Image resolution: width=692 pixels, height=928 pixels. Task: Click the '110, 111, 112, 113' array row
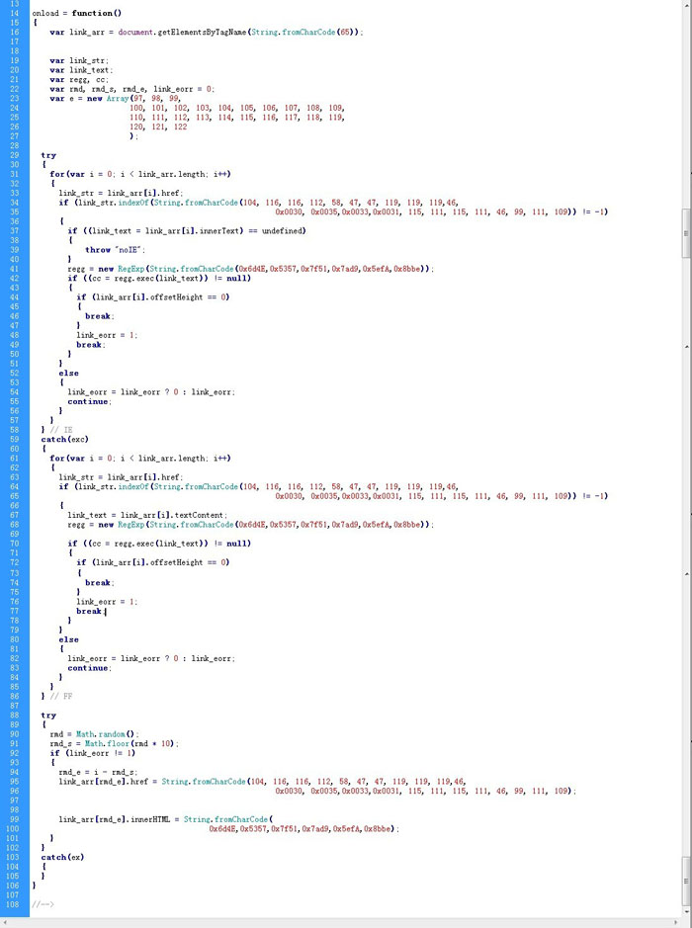237,118
